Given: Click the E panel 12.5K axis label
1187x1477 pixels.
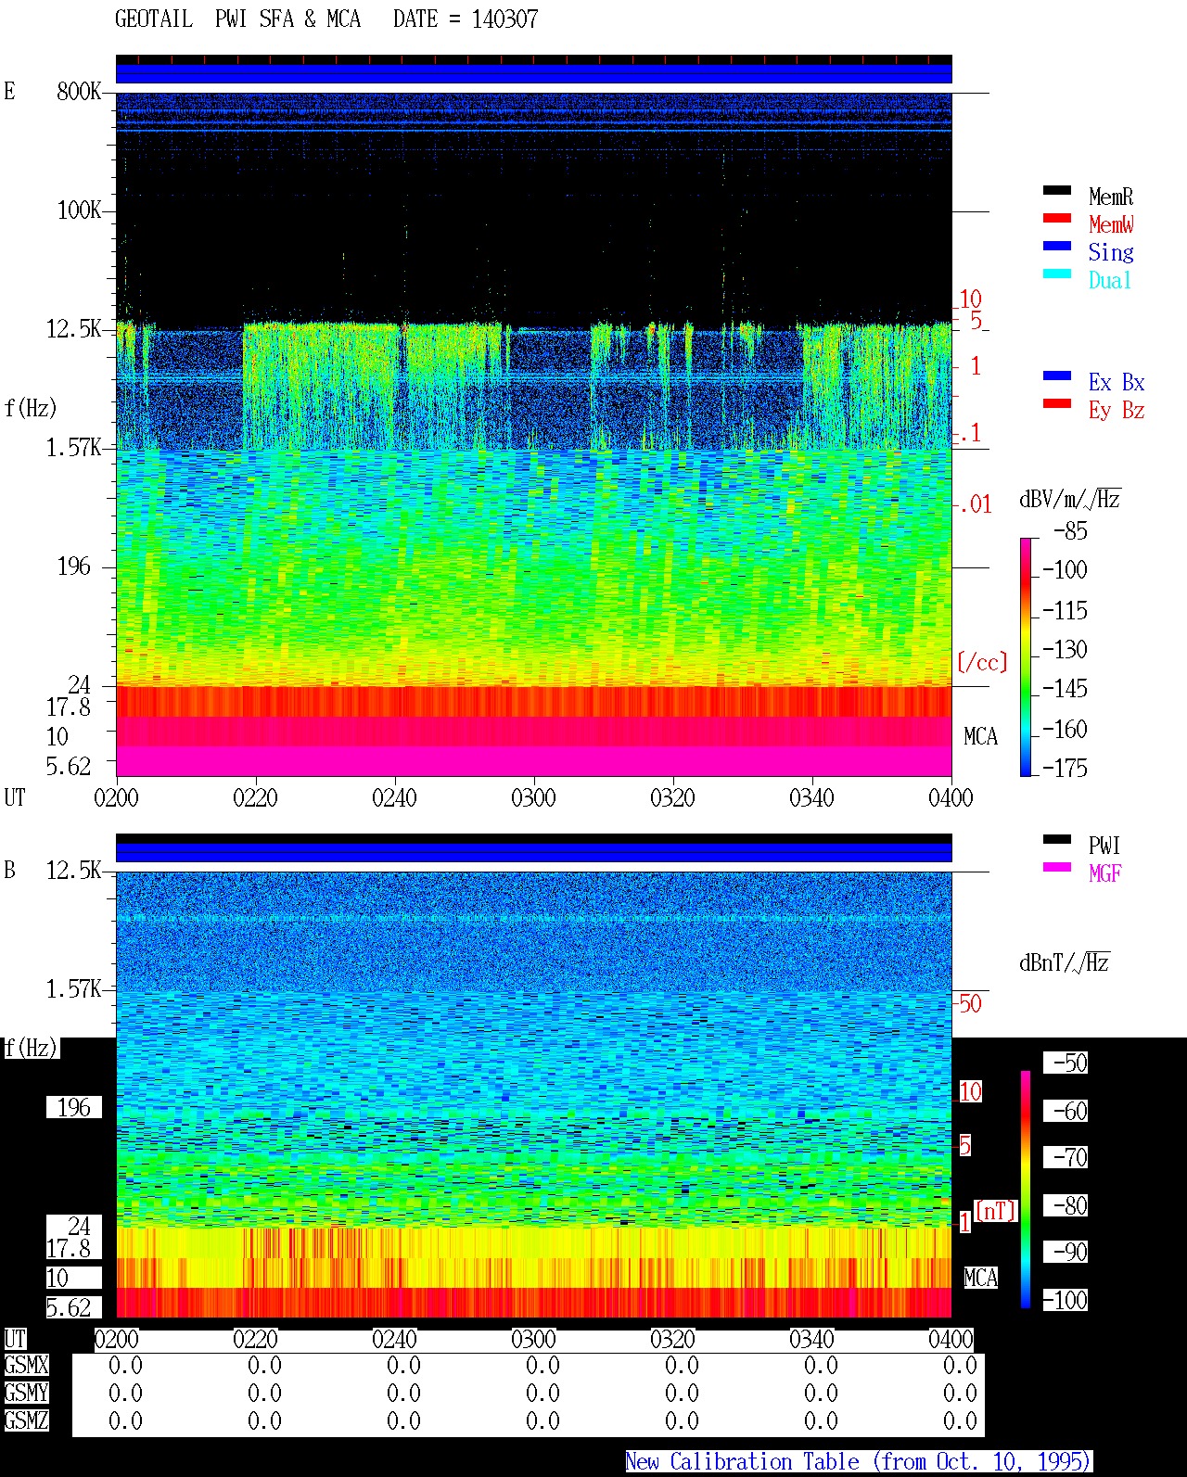Looking at the screenshot, I should (73, 328).
